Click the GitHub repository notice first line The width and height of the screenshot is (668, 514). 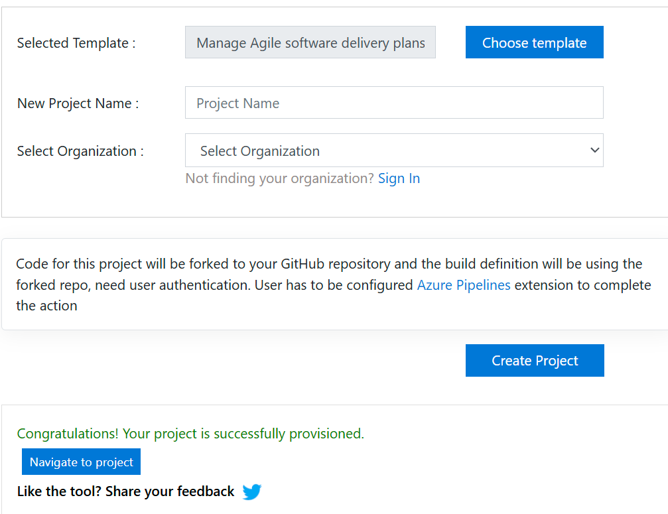329,264
